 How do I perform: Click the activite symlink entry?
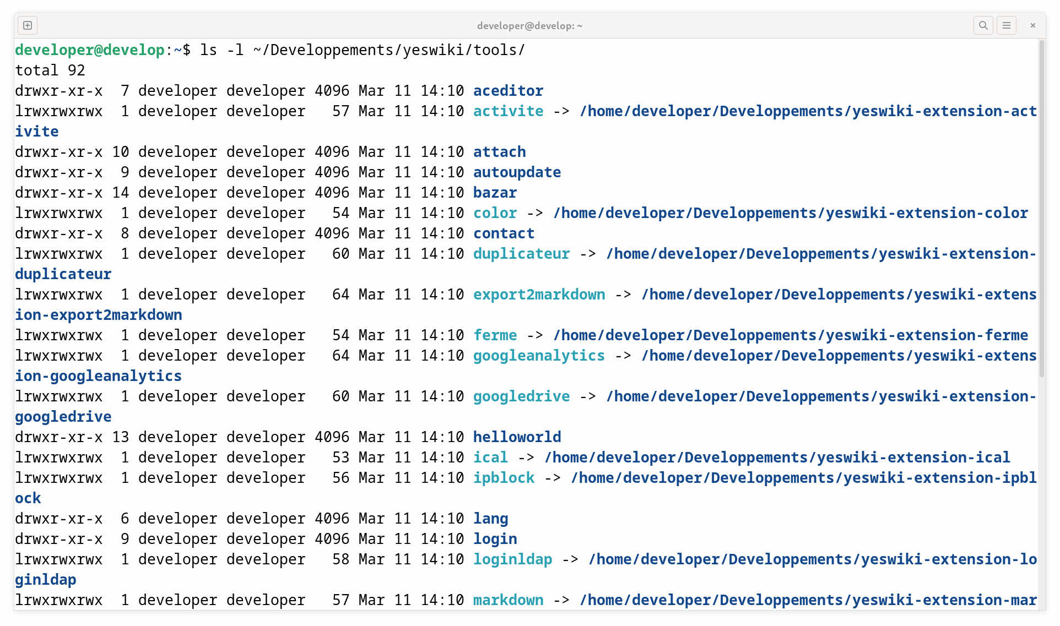507,111
